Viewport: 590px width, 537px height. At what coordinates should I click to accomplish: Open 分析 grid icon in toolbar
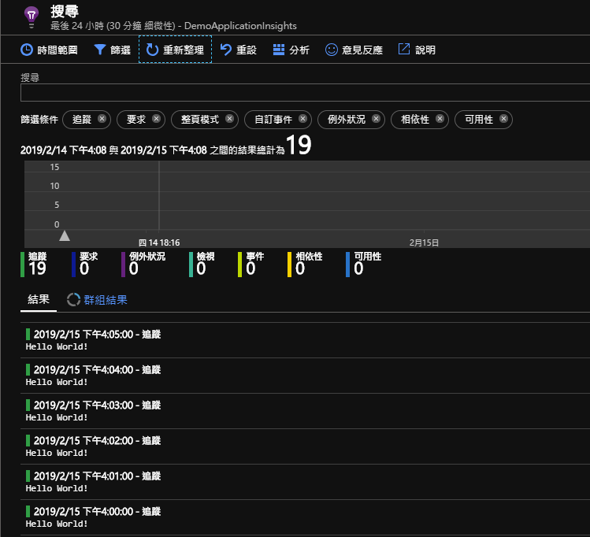pos(279,50)
